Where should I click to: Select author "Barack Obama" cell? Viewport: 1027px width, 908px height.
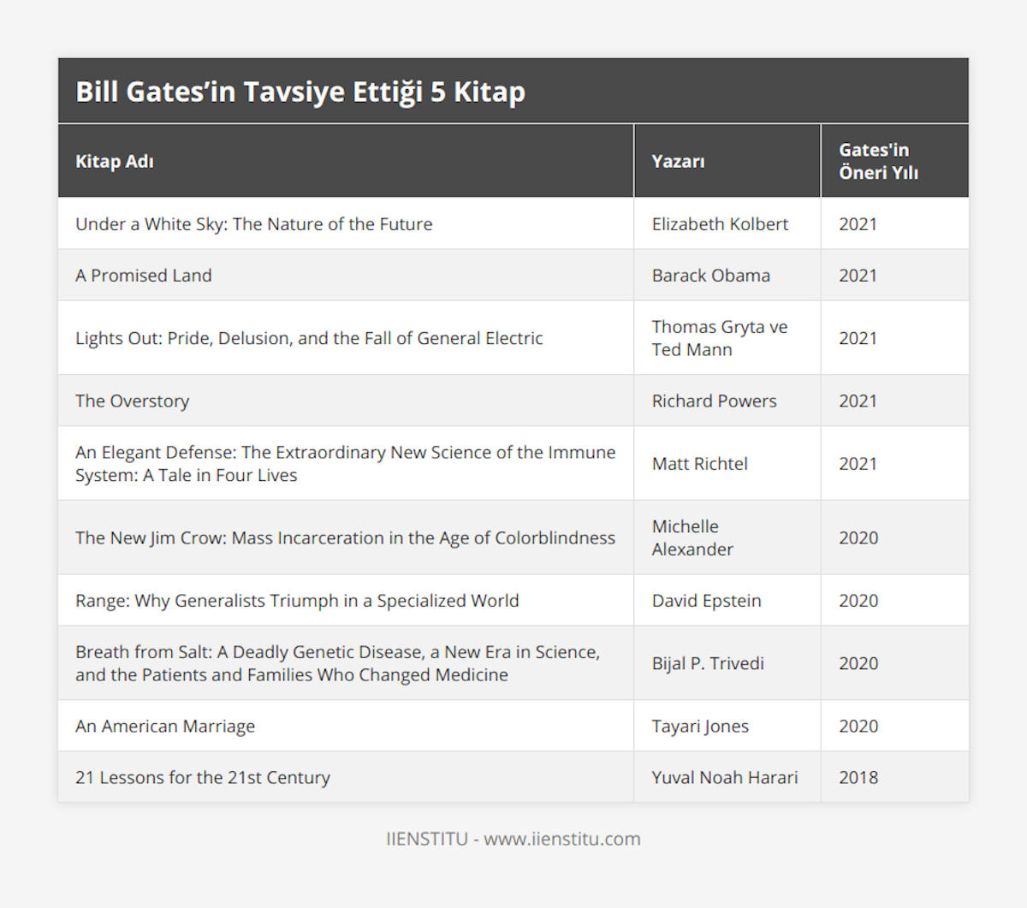(x=711, y=276)
